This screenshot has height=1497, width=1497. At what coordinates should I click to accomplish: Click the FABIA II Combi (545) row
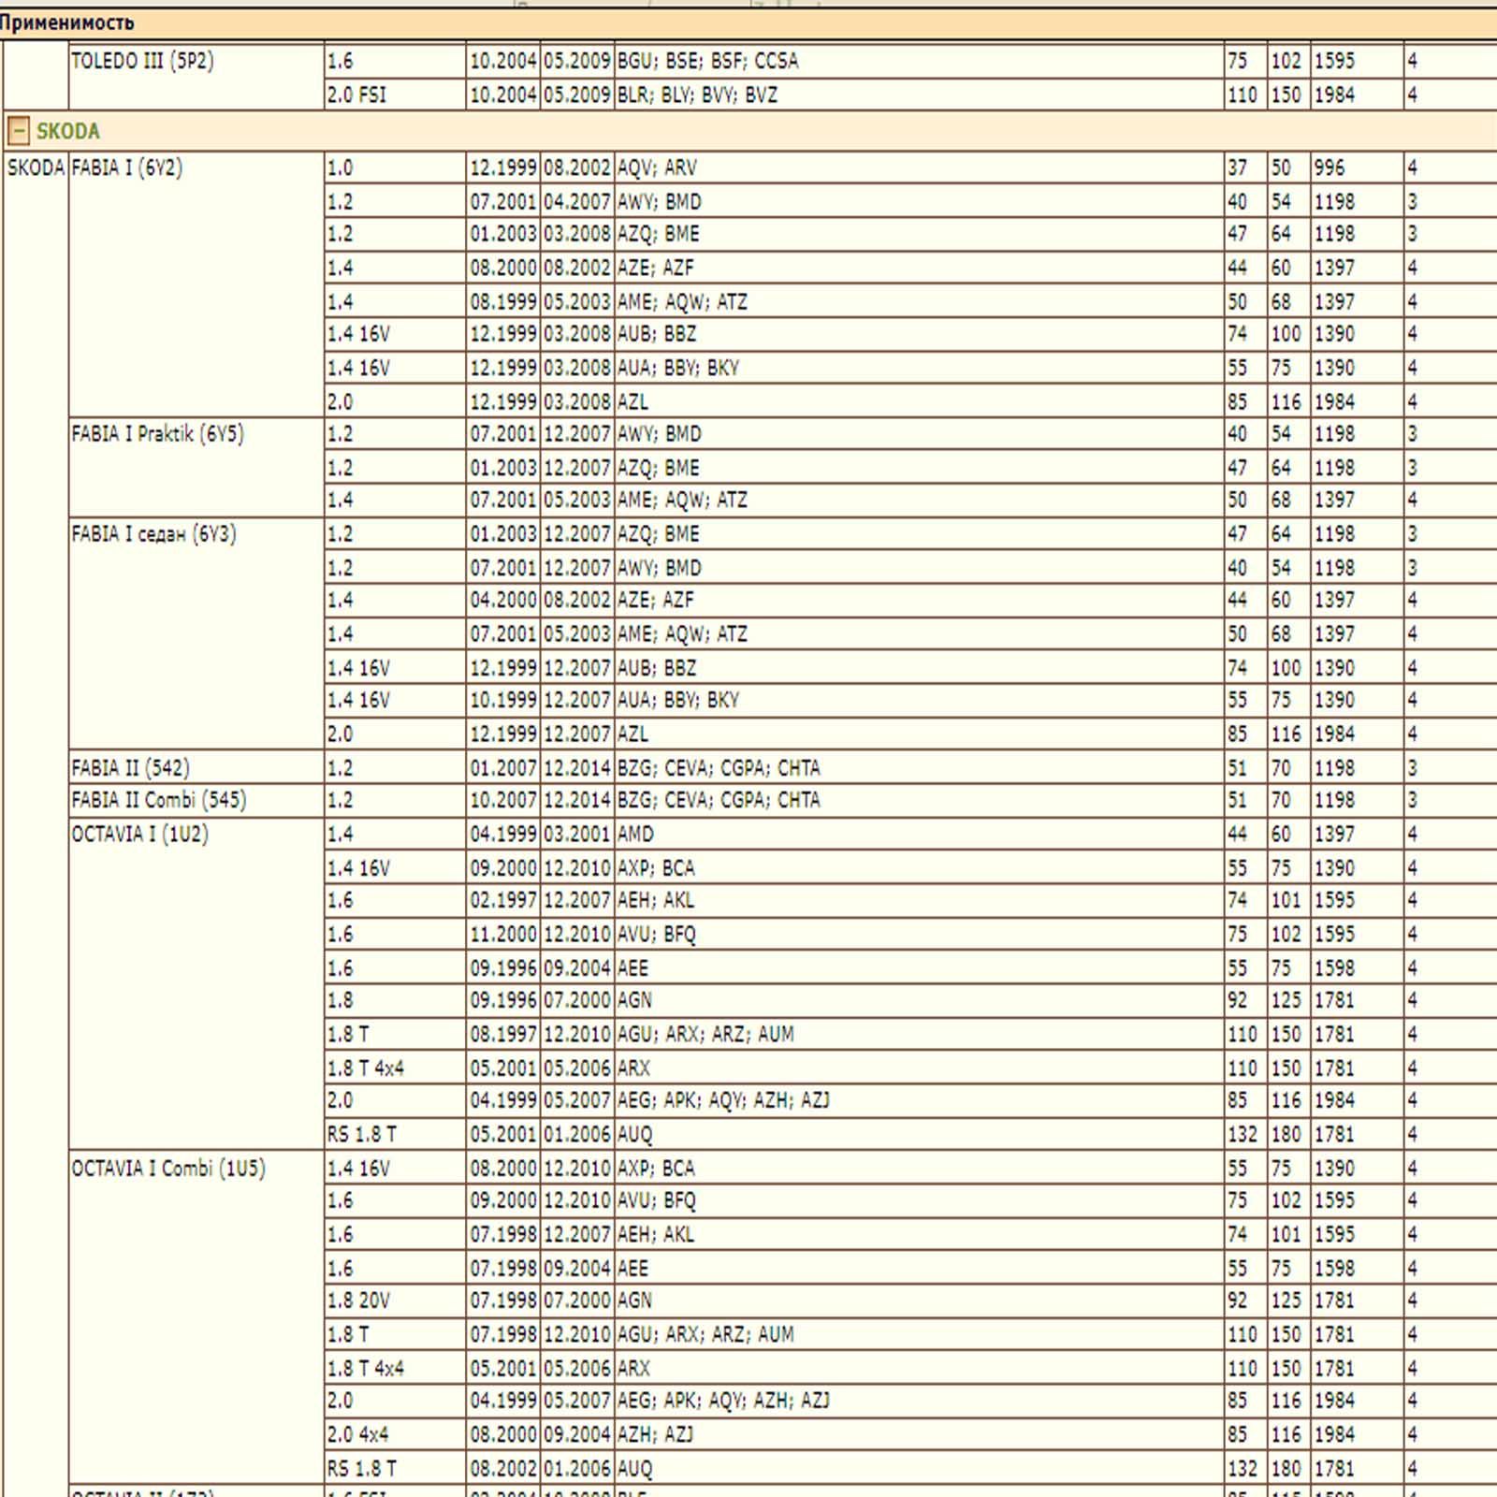tap(158, 801)
